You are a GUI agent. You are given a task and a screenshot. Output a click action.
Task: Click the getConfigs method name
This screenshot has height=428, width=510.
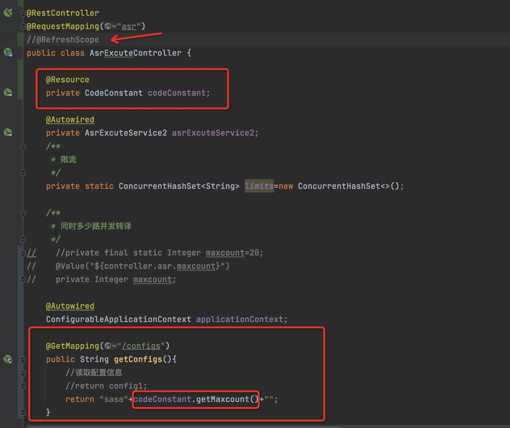(138, 359)
